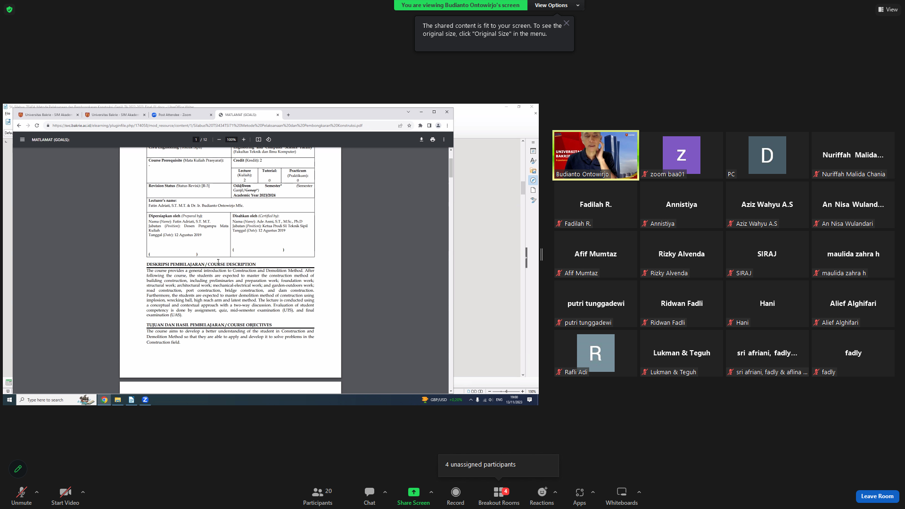Print the PDF document
The width and height of the screenshot is (905, 509).
click(433, 140)
